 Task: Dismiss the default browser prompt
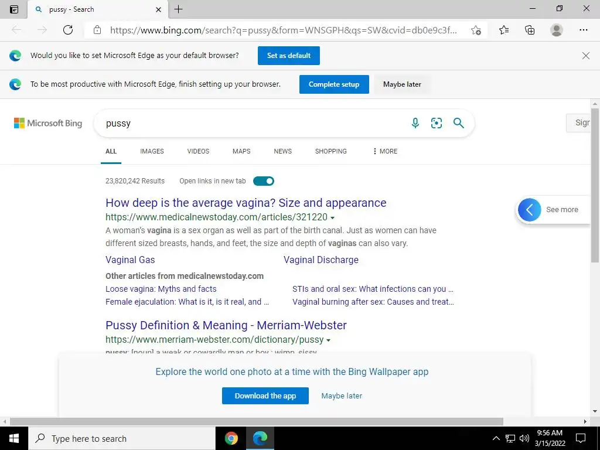coord(585,56)
